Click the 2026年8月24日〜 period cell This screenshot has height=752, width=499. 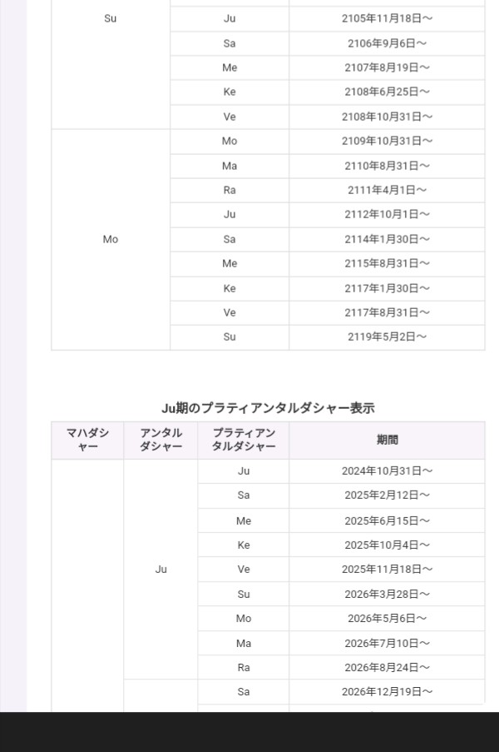387,668
